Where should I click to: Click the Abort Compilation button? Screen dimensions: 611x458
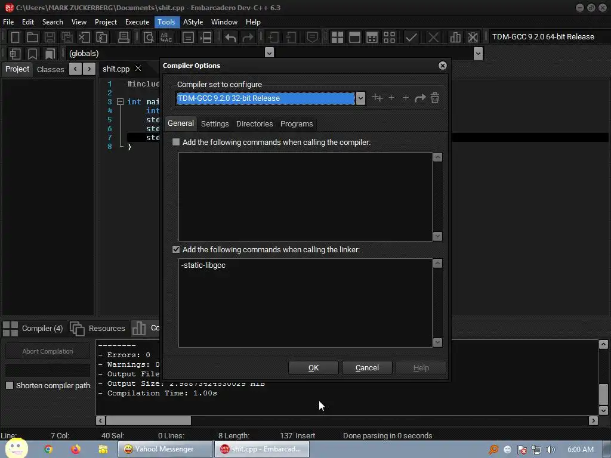(48, 351)
